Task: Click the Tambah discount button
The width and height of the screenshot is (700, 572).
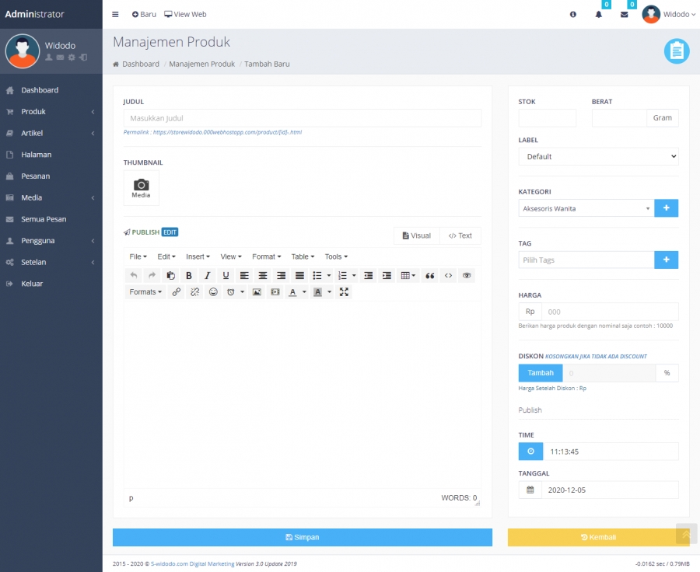Action: (x=541, y=373)
